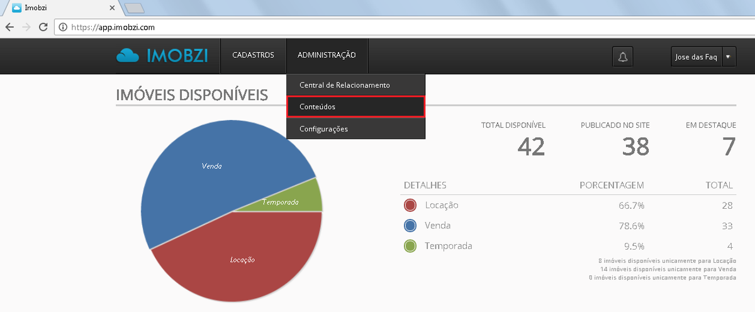Viewport: 755px width, 312px height.
Task: Close the Imobzi browser tab
Action: click(x=112, y=8)
